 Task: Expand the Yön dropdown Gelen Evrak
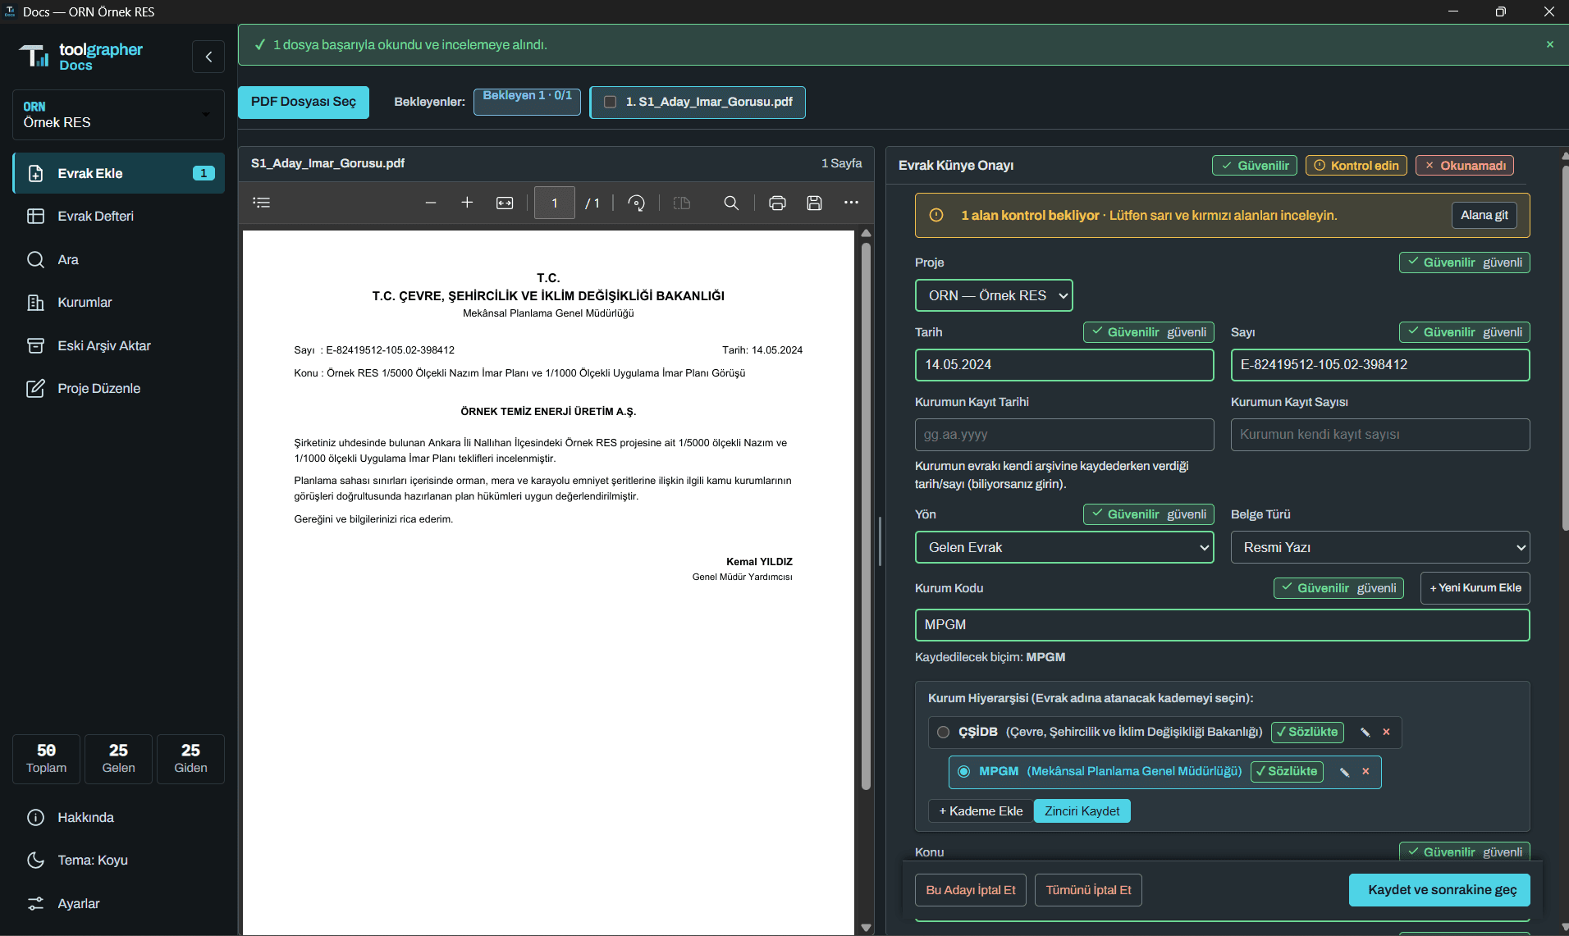(1064, 547)
